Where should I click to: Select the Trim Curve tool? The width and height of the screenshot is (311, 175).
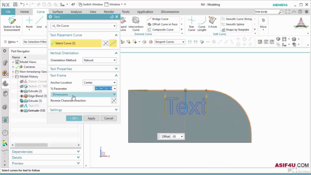point(191,24)
